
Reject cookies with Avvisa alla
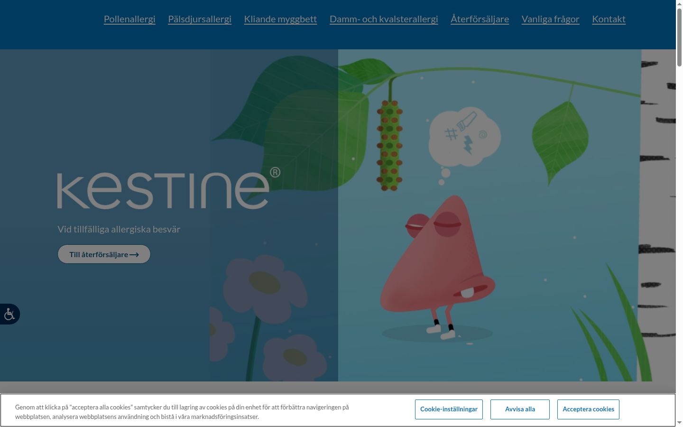pyautogui.click(x=520, y=409)
